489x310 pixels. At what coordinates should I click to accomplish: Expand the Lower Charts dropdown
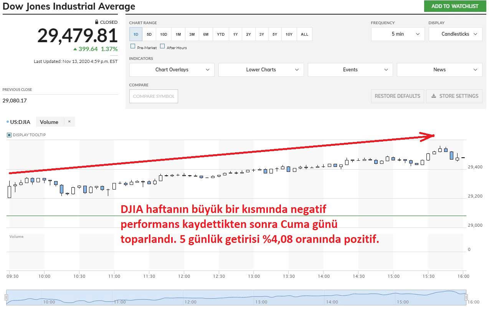point(261,70)
